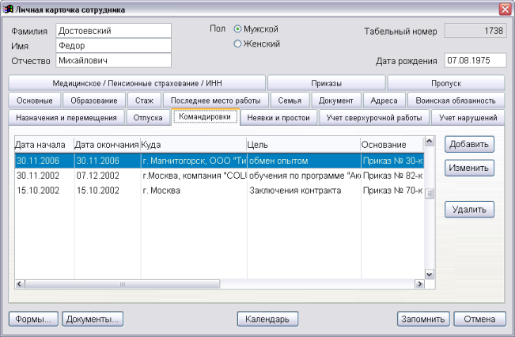Image resolution: width=515 pixels, height=337 pixels.
Task: Click the Дата рождения field
Action: (475, 60)
